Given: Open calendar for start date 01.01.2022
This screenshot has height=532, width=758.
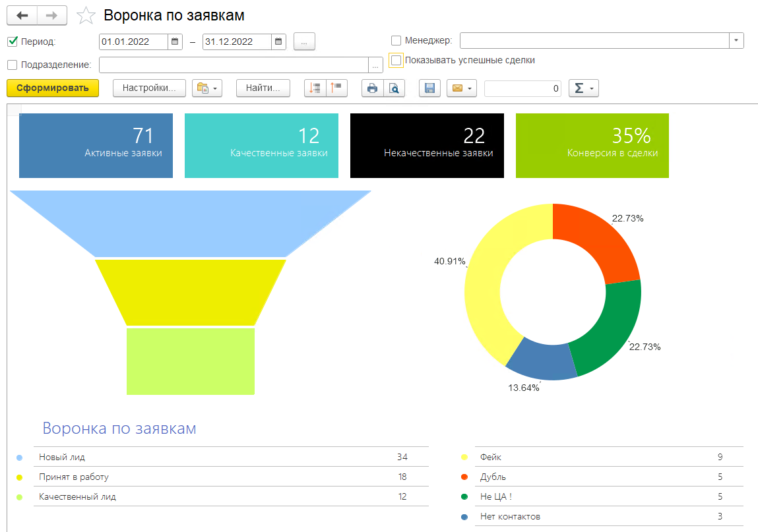Looking at the screenshot, I should coord(175,42).
